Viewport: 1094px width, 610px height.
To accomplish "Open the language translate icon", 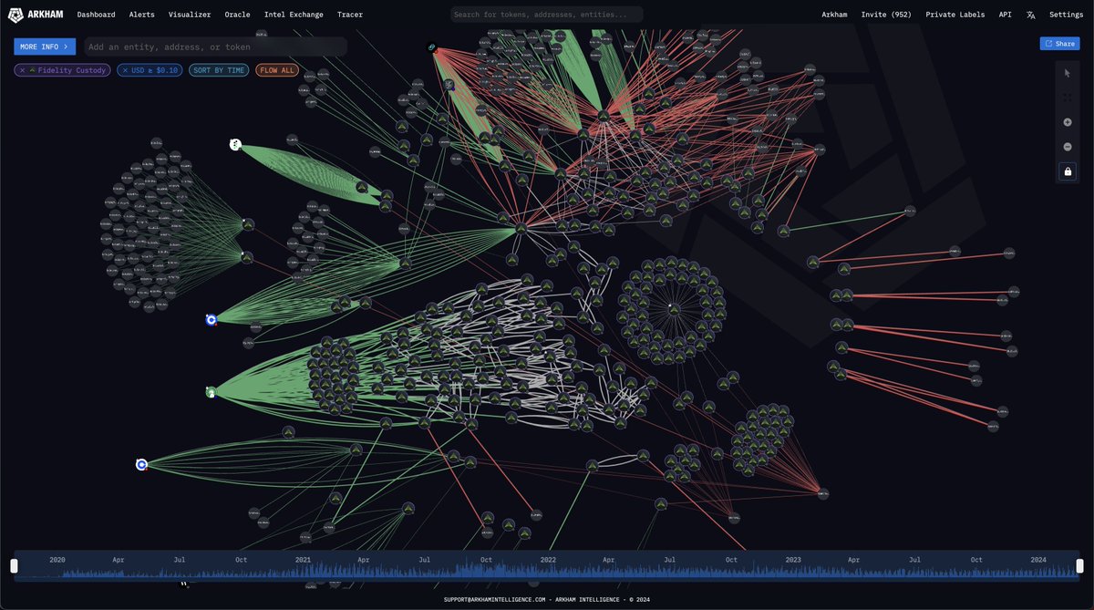I will coord(1030,15).
